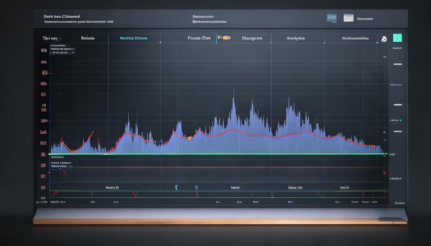Click the blue marker icon on the lower timeline
Image resolution: width=431 pixels, height=246 pixels.
click(176, 187)
